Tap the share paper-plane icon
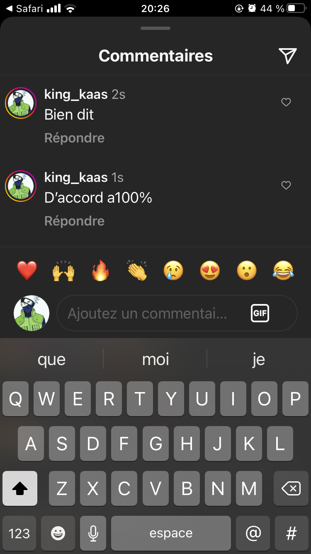 (x=288, y=56)
